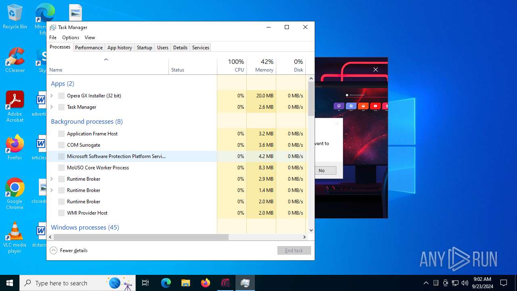Open Firefox from the taskbar
The width and height of the screenshot is (517, 291).
(205, 283)
